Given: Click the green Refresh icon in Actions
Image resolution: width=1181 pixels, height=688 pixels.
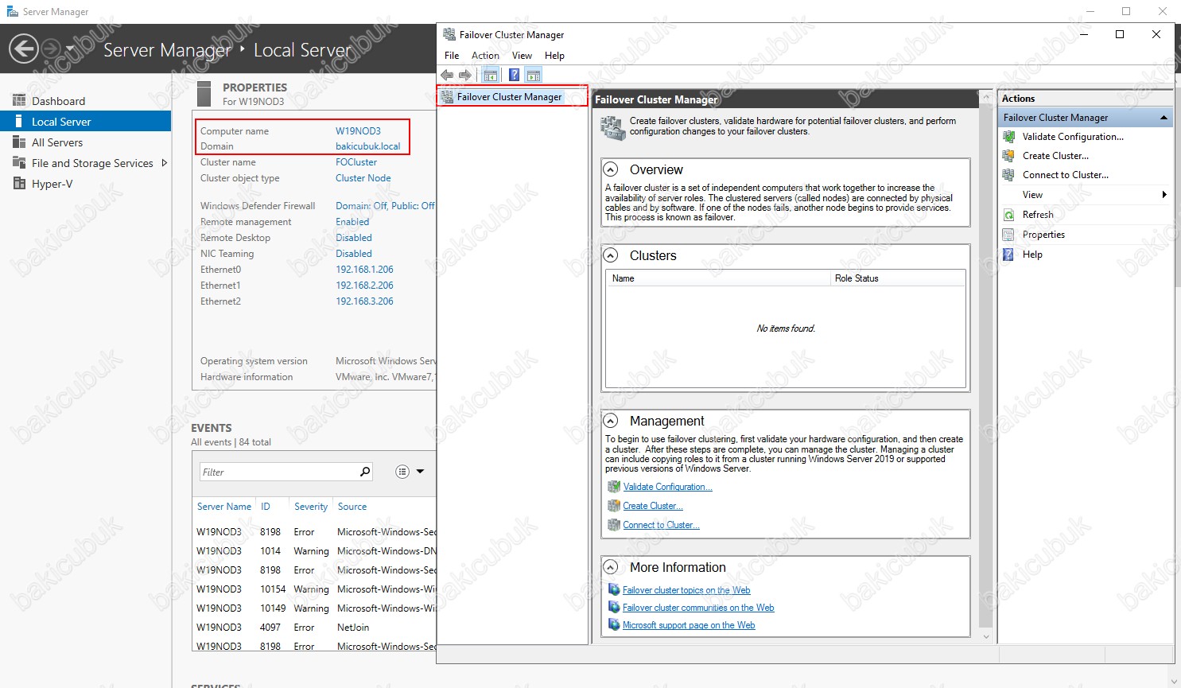Looking at the screenshot, I should coord(1008,215).
